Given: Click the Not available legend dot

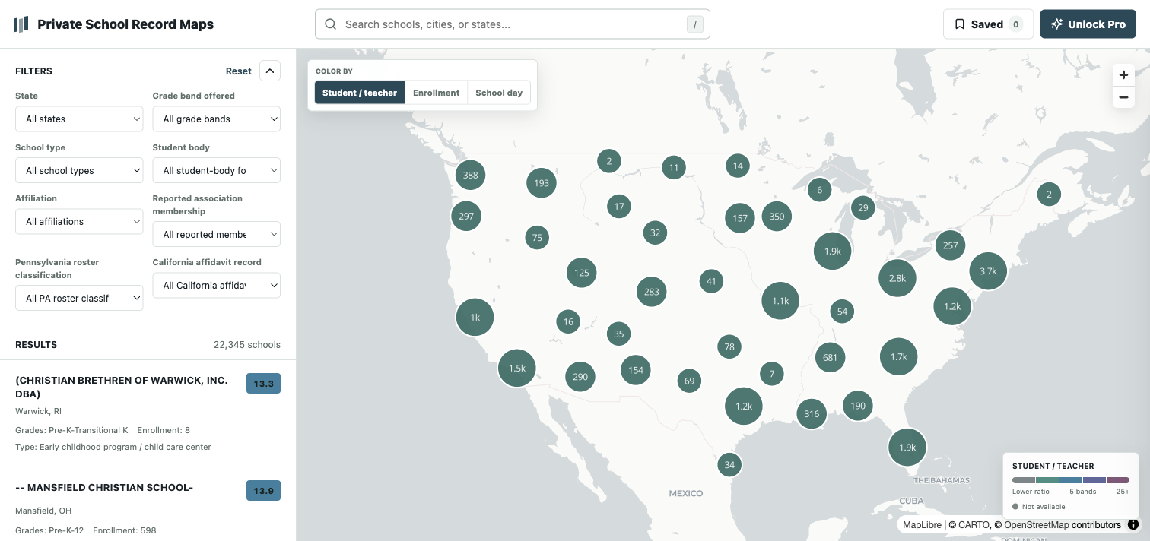Looking at the screenshot, I should pos(1015,507).
